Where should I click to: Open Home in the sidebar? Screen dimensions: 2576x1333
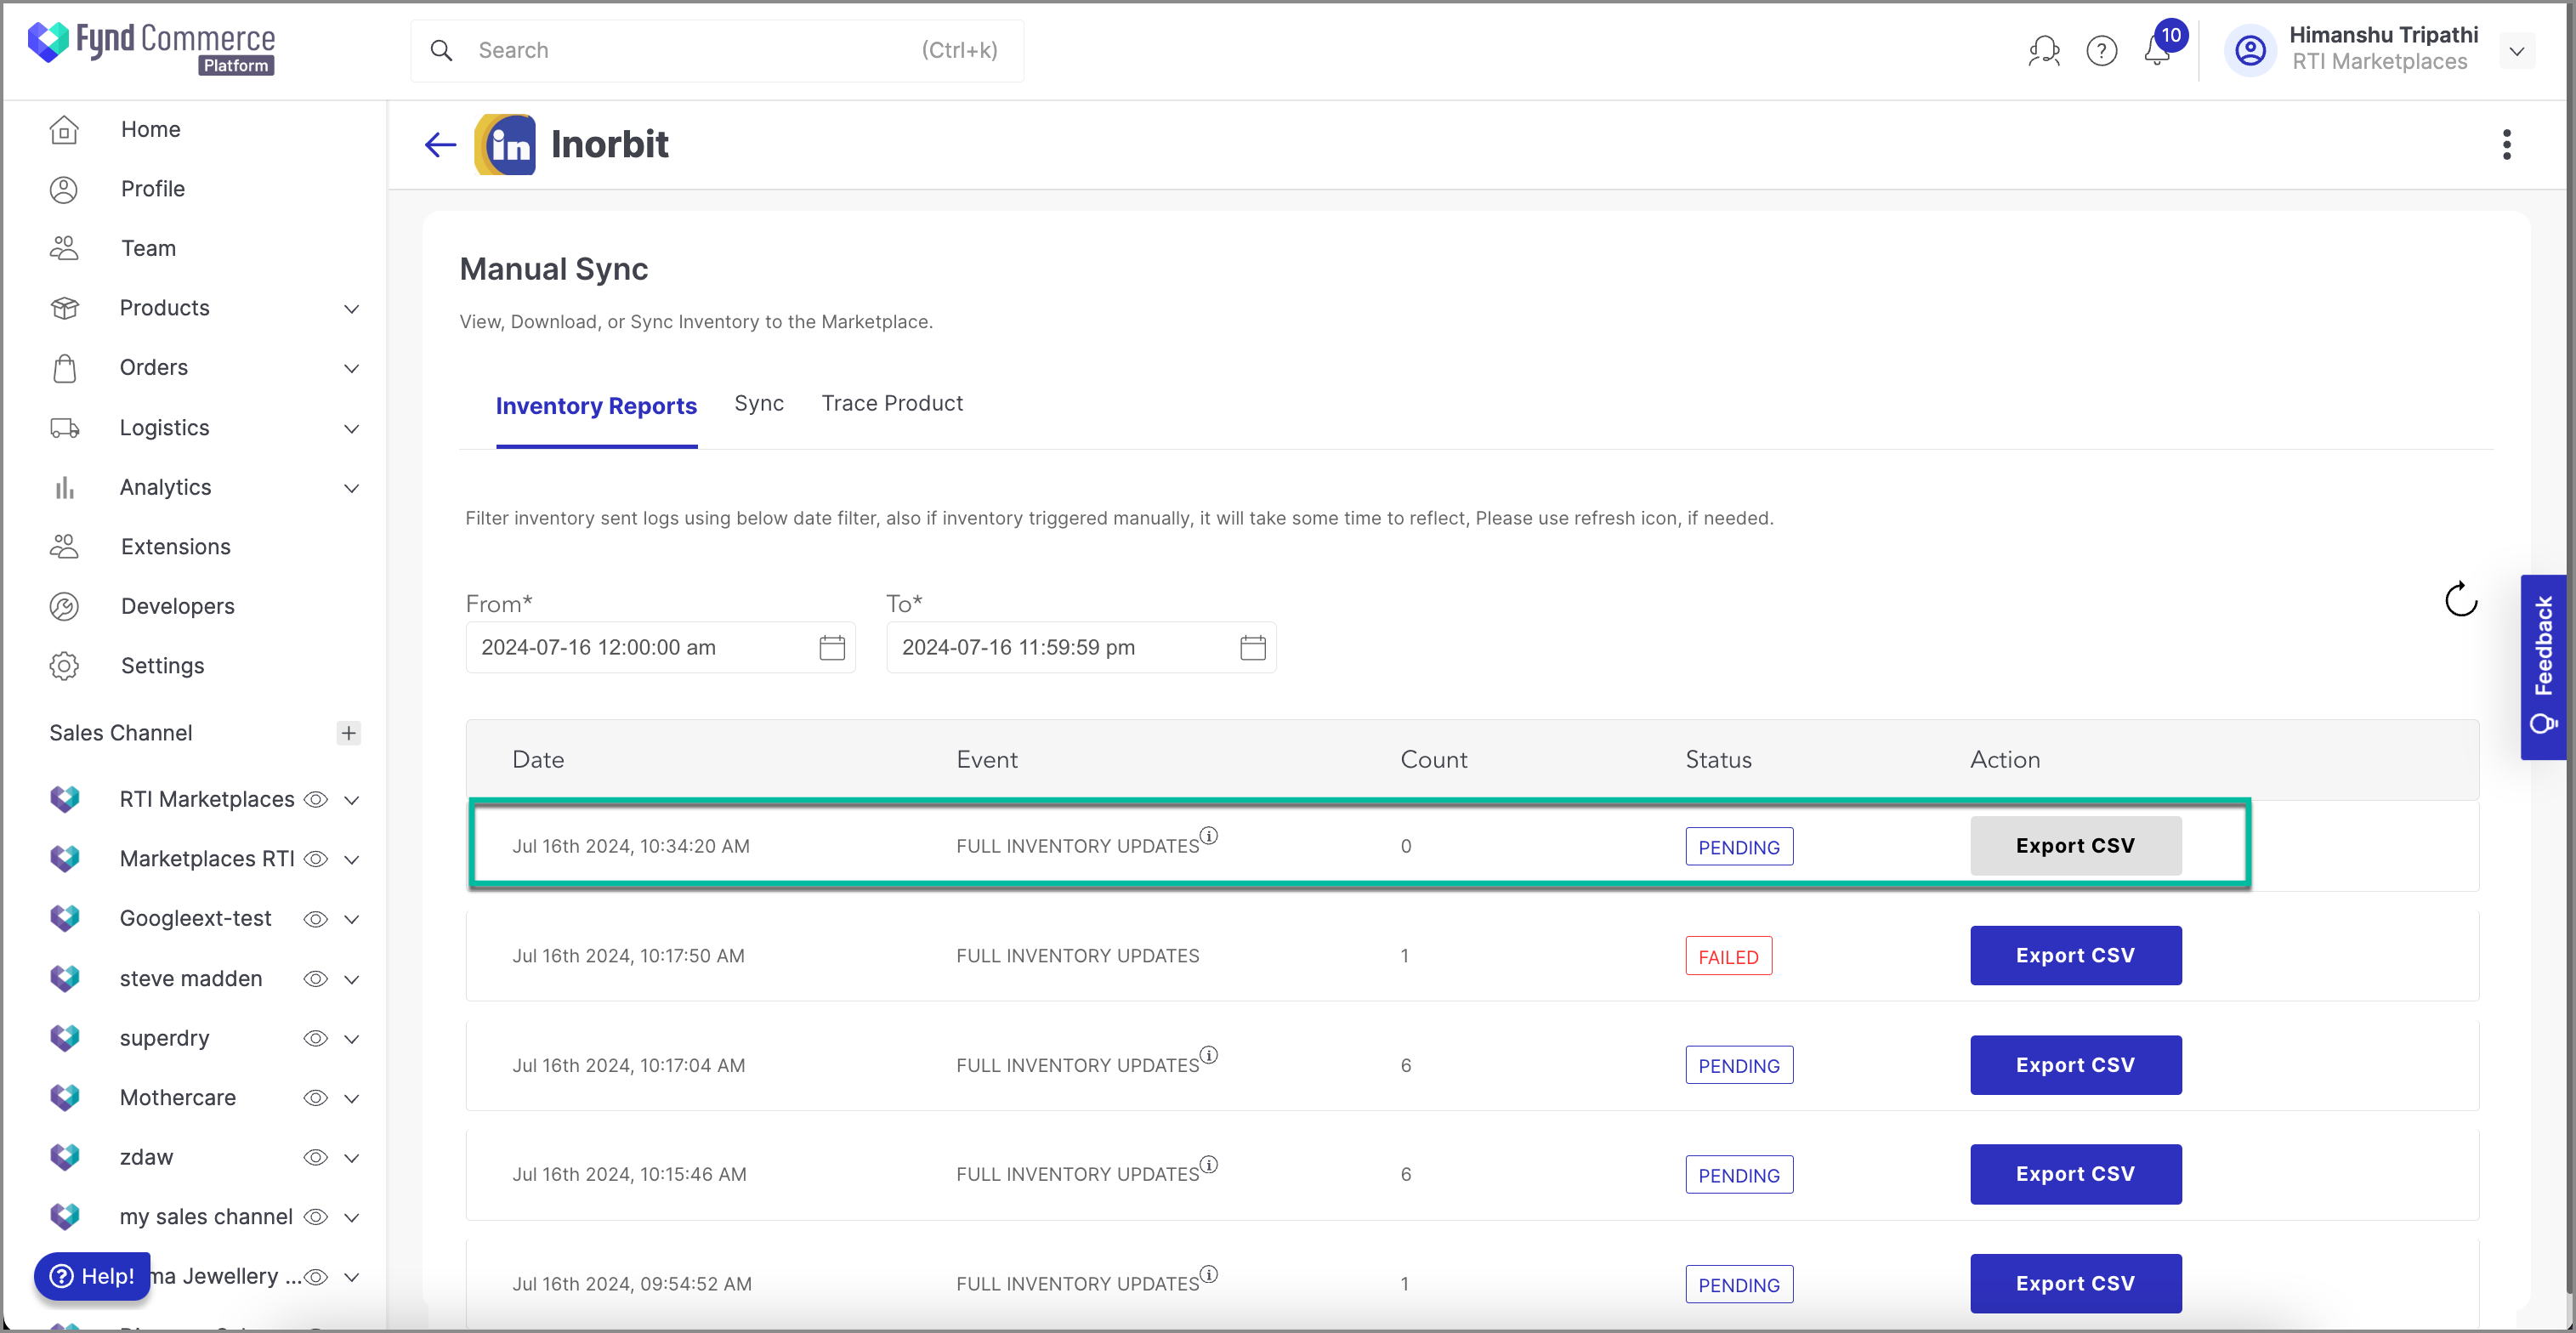pyautogui.click(x=150, y=129)
